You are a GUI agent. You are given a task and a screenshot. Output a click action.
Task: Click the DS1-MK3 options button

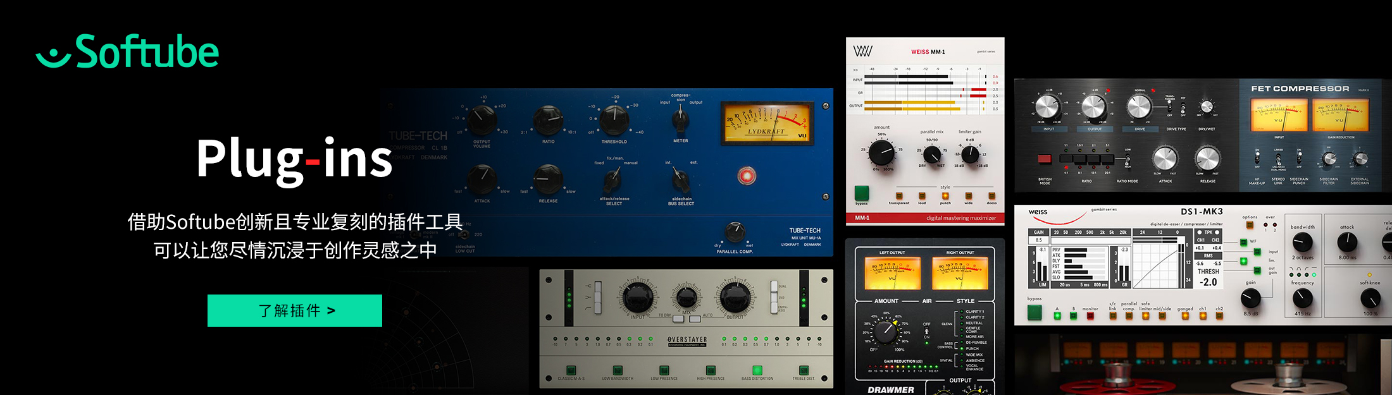(1250, 225)
